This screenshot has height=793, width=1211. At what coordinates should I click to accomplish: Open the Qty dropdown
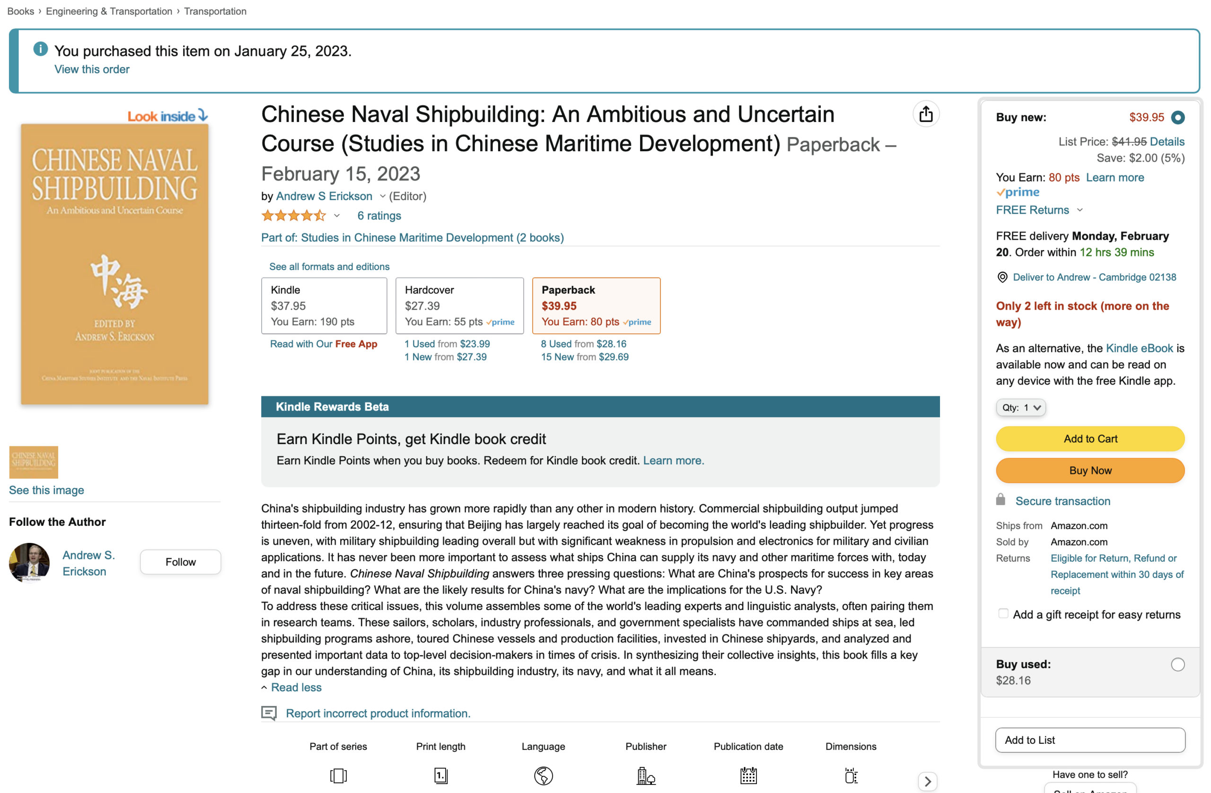coord(1021,408)
